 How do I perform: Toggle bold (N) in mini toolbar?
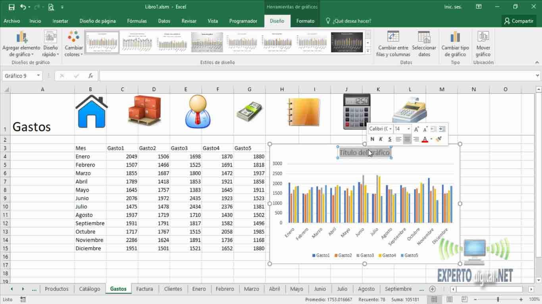coord(372,139)
